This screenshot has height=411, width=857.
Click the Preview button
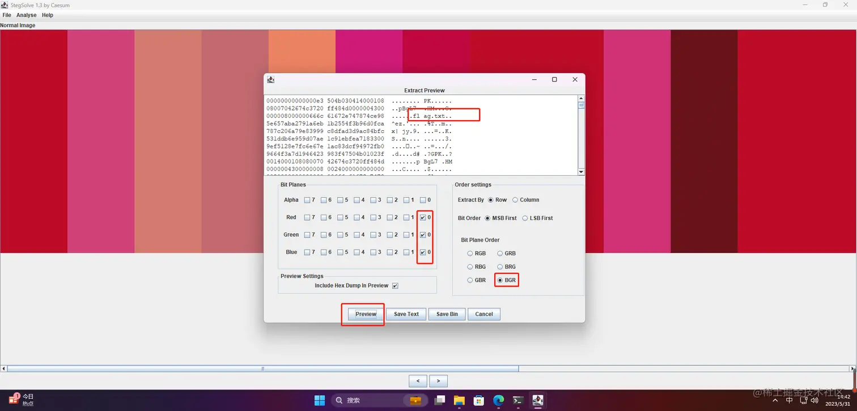(x=366, y=314)
